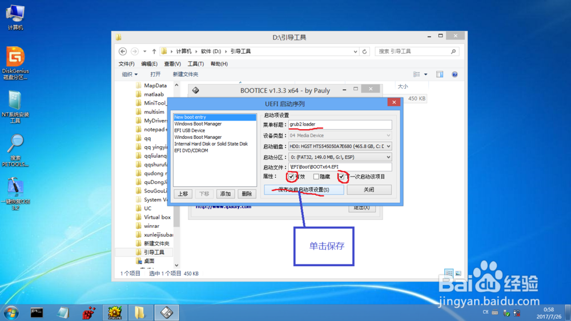571x321 pixels.
Task: Toggle the hidden (隐藏) checkbox
Action: (x=316, y=176)
